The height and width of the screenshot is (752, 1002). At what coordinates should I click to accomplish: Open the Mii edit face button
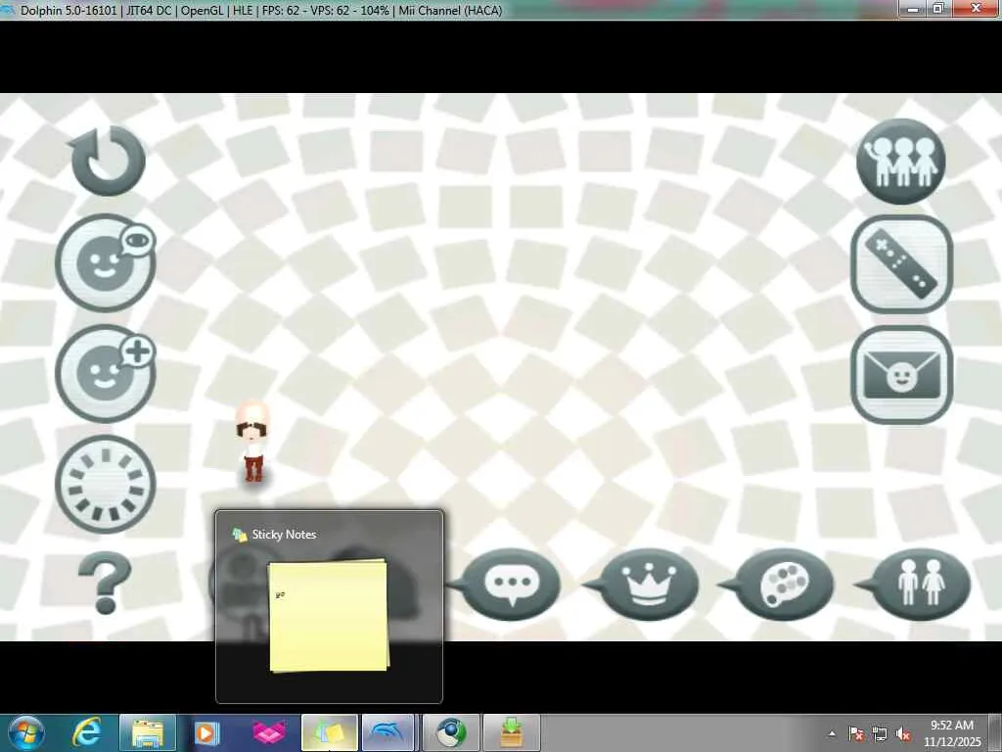(106, 262)
